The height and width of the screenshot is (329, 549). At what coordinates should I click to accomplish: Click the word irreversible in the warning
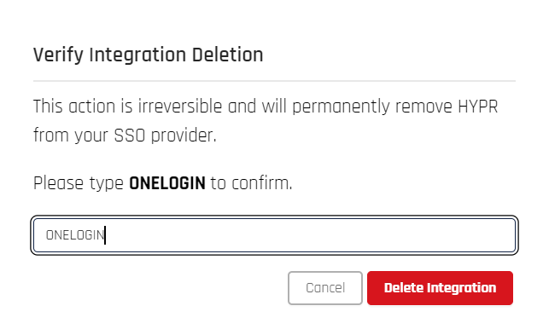[180, 107]
